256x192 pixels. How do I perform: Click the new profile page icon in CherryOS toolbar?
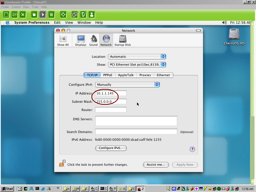point(6,15)
